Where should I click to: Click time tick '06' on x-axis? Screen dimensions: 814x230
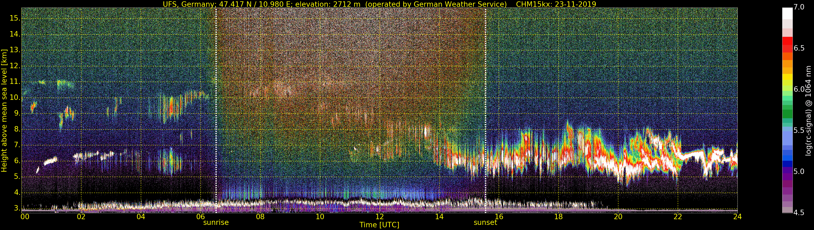coord(201,217)
